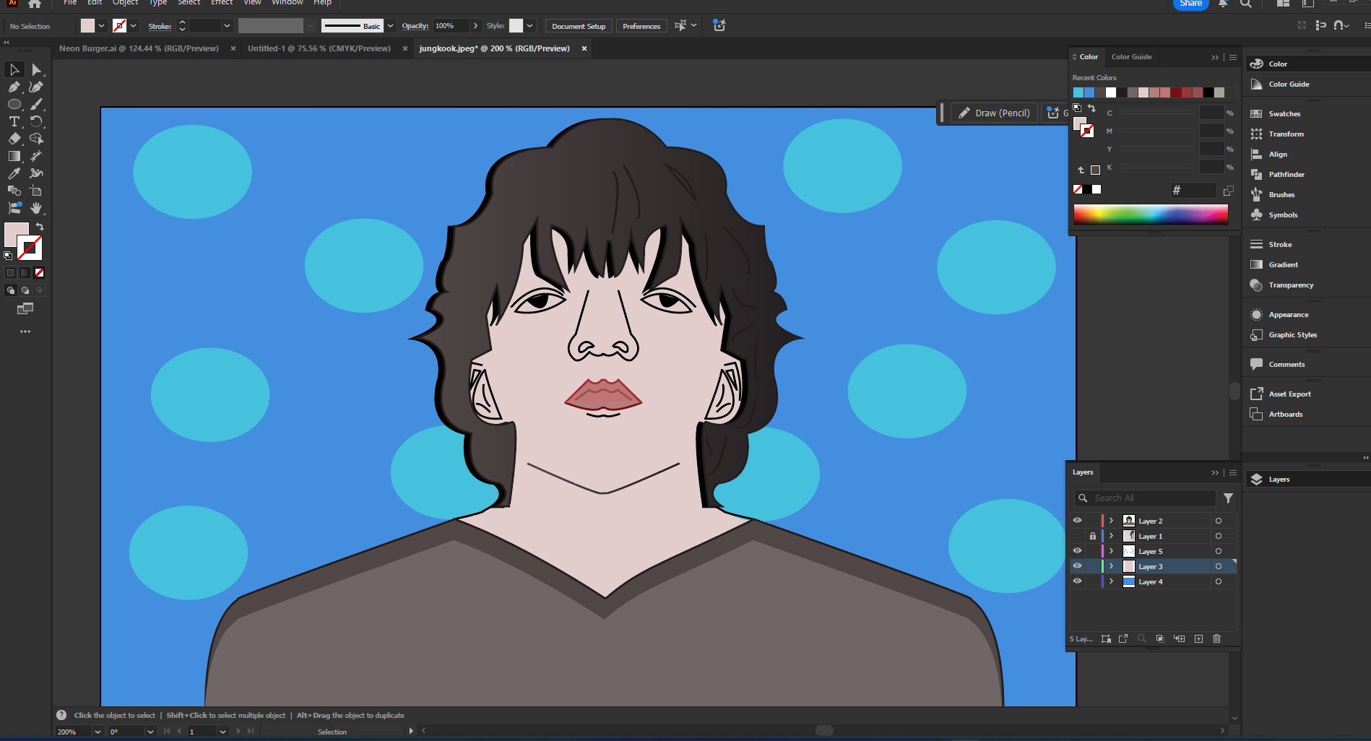Viewport: 1371px width, 741px height.
Task: Switch to the Neon Burger.ai document tab
Action: (x=139, y=48)
